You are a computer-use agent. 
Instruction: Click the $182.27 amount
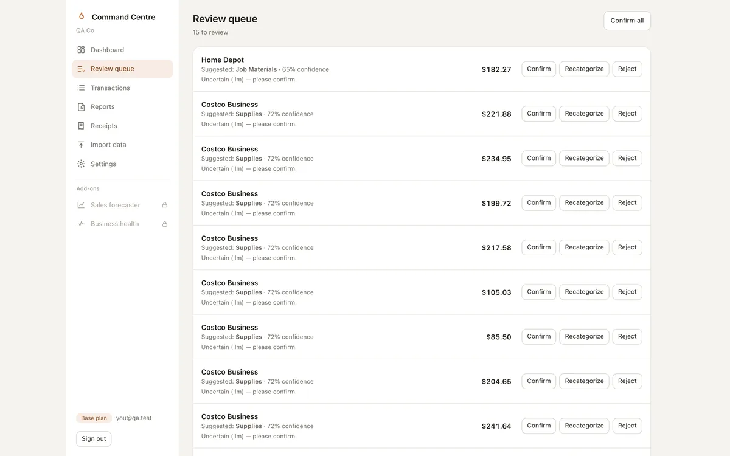(496, 69)
